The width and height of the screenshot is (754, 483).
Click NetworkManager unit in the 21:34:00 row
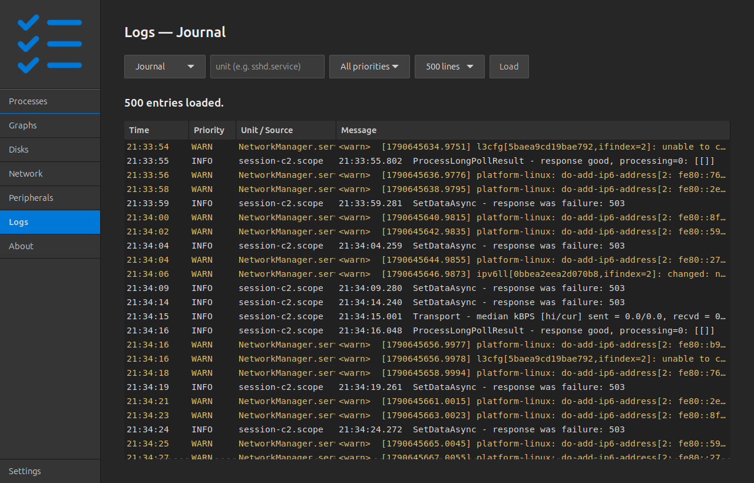click(x=287, y=217)
